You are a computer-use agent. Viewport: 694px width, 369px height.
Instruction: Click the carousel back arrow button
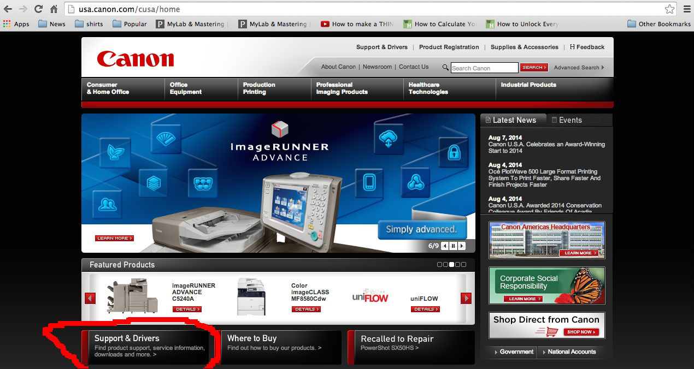click(x=444, y=246)
